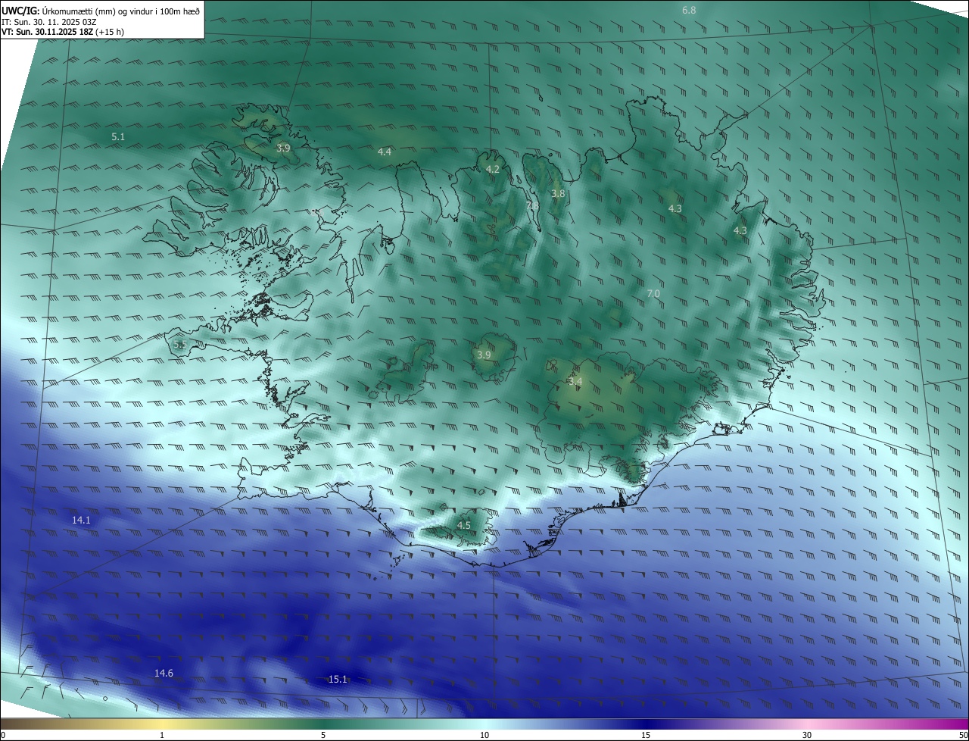
Task: Click the 7.0 value on the map
Action: pyautogui.click(x=653, y=293)
